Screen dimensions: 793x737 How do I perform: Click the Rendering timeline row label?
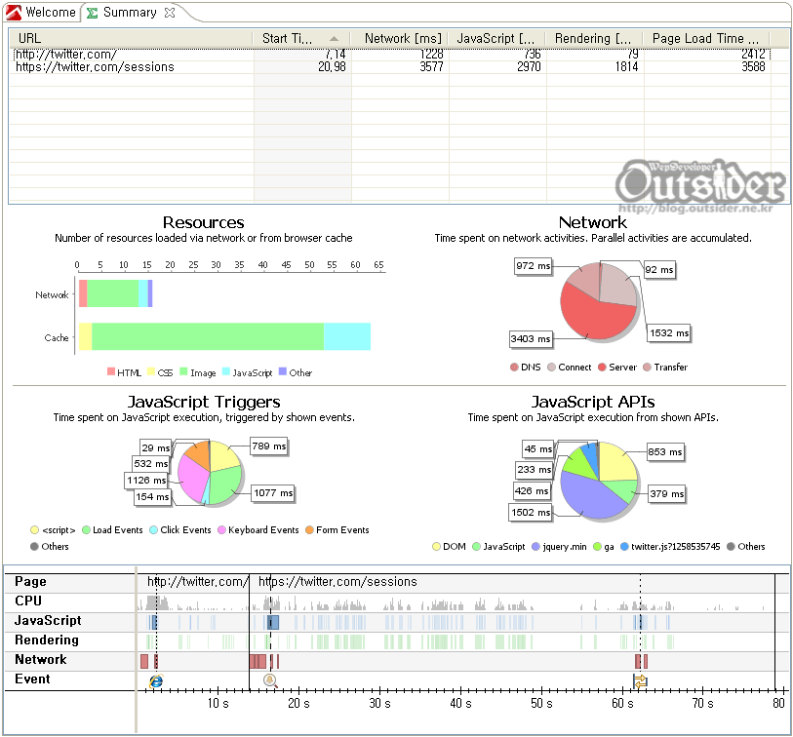[x=47, y=640]
